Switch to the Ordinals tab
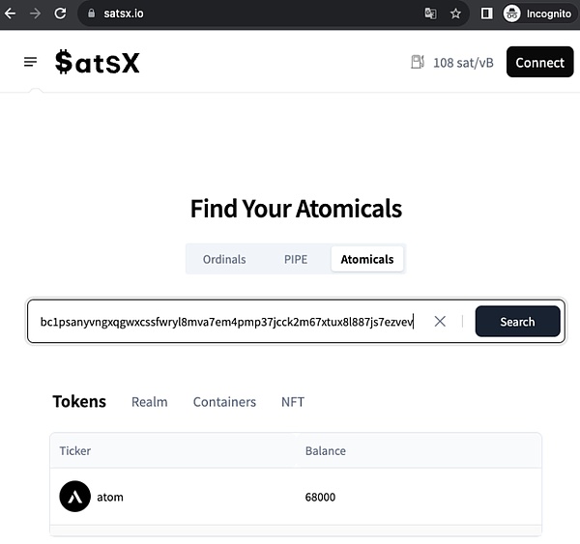Image resolution: width=580 pixels, height=544 pixels. click(x=224, y=259)
